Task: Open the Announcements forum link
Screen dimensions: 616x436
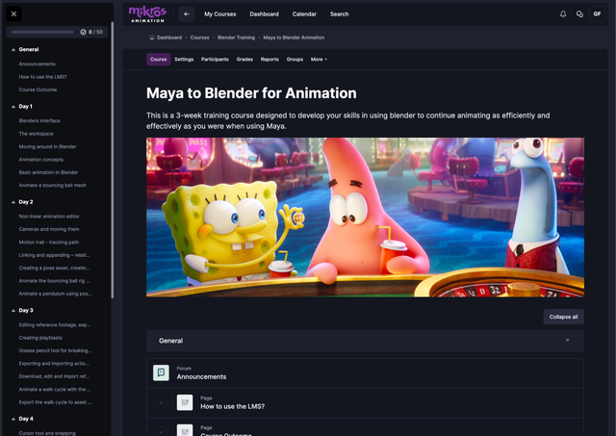Action: point(201,376)
